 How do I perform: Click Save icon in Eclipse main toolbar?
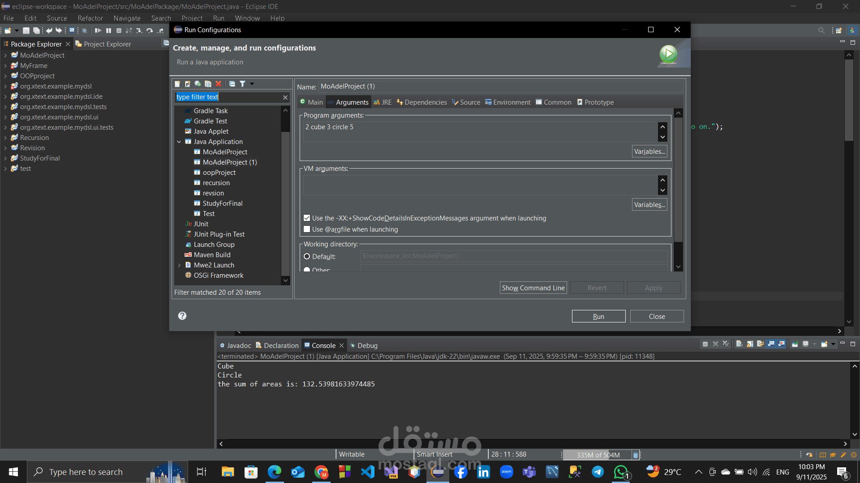point(26,30)
